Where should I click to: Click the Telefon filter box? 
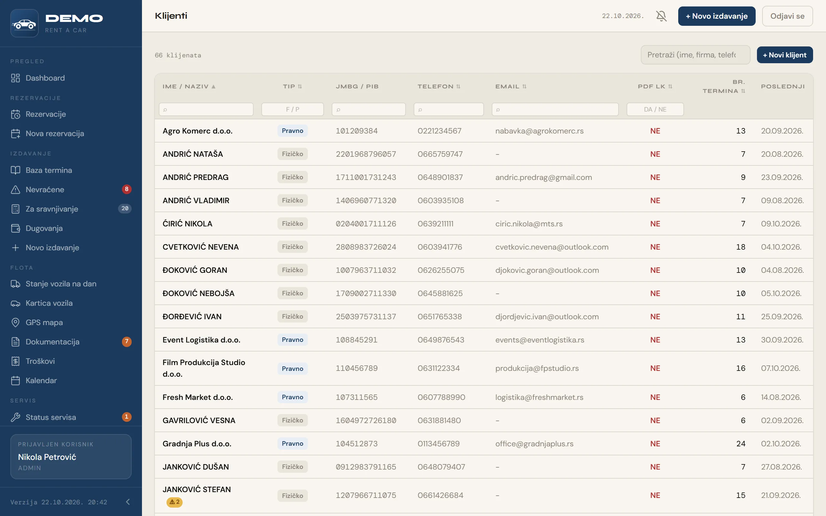point(448,110)
